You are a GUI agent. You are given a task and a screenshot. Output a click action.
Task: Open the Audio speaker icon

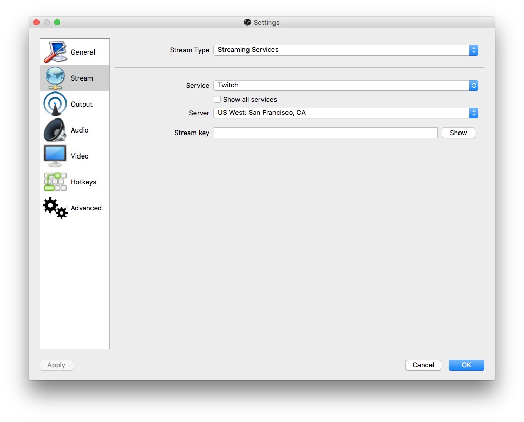tap(55, 130)
